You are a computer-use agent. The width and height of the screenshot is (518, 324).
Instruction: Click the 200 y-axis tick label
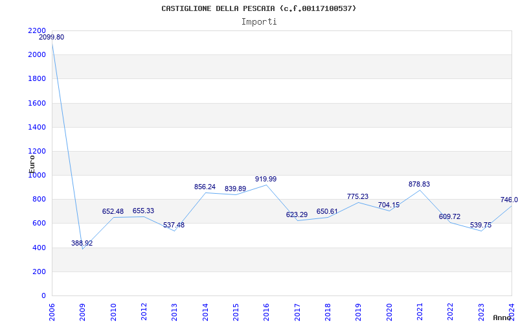(x=39, y=272)
